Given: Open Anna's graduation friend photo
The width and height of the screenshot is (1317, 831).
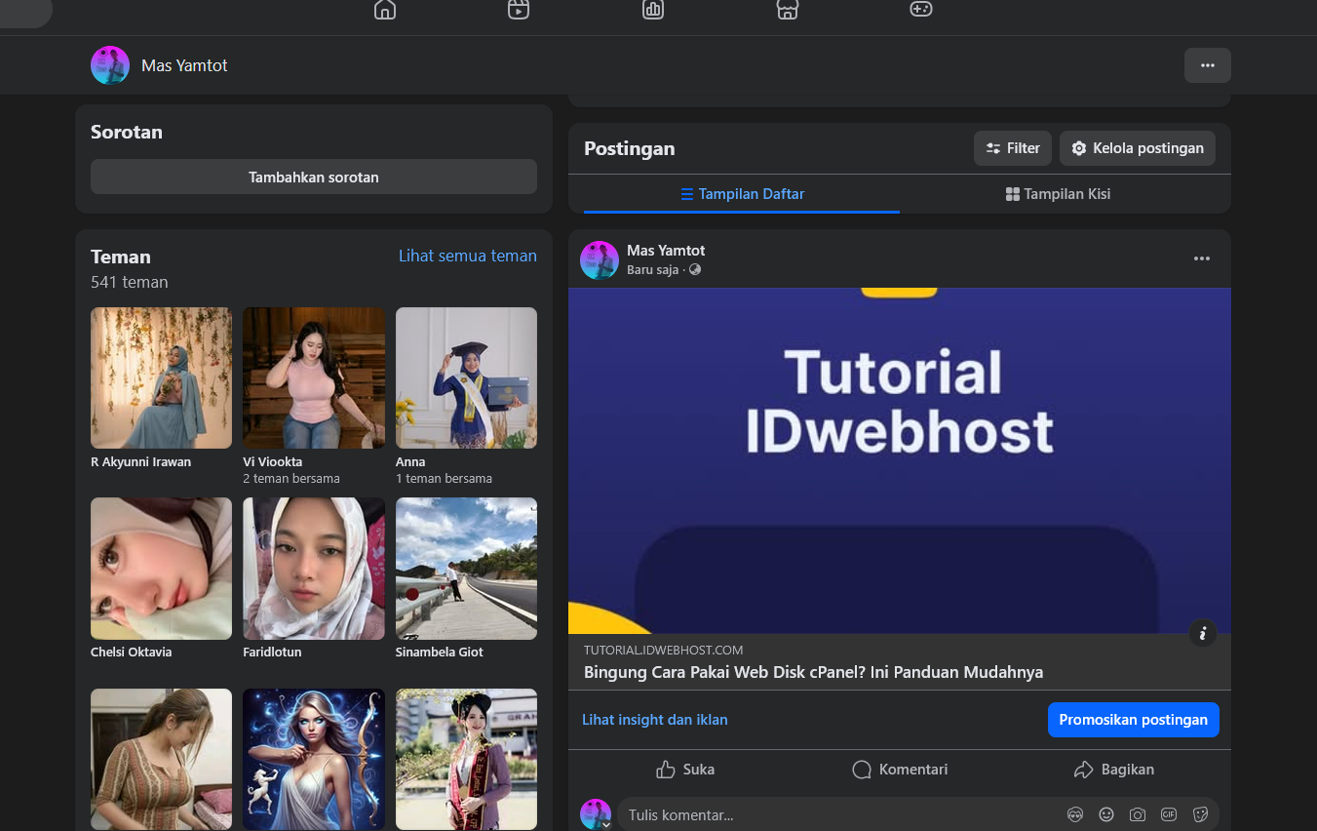Looking at the screenshot, I should (466, 378).
